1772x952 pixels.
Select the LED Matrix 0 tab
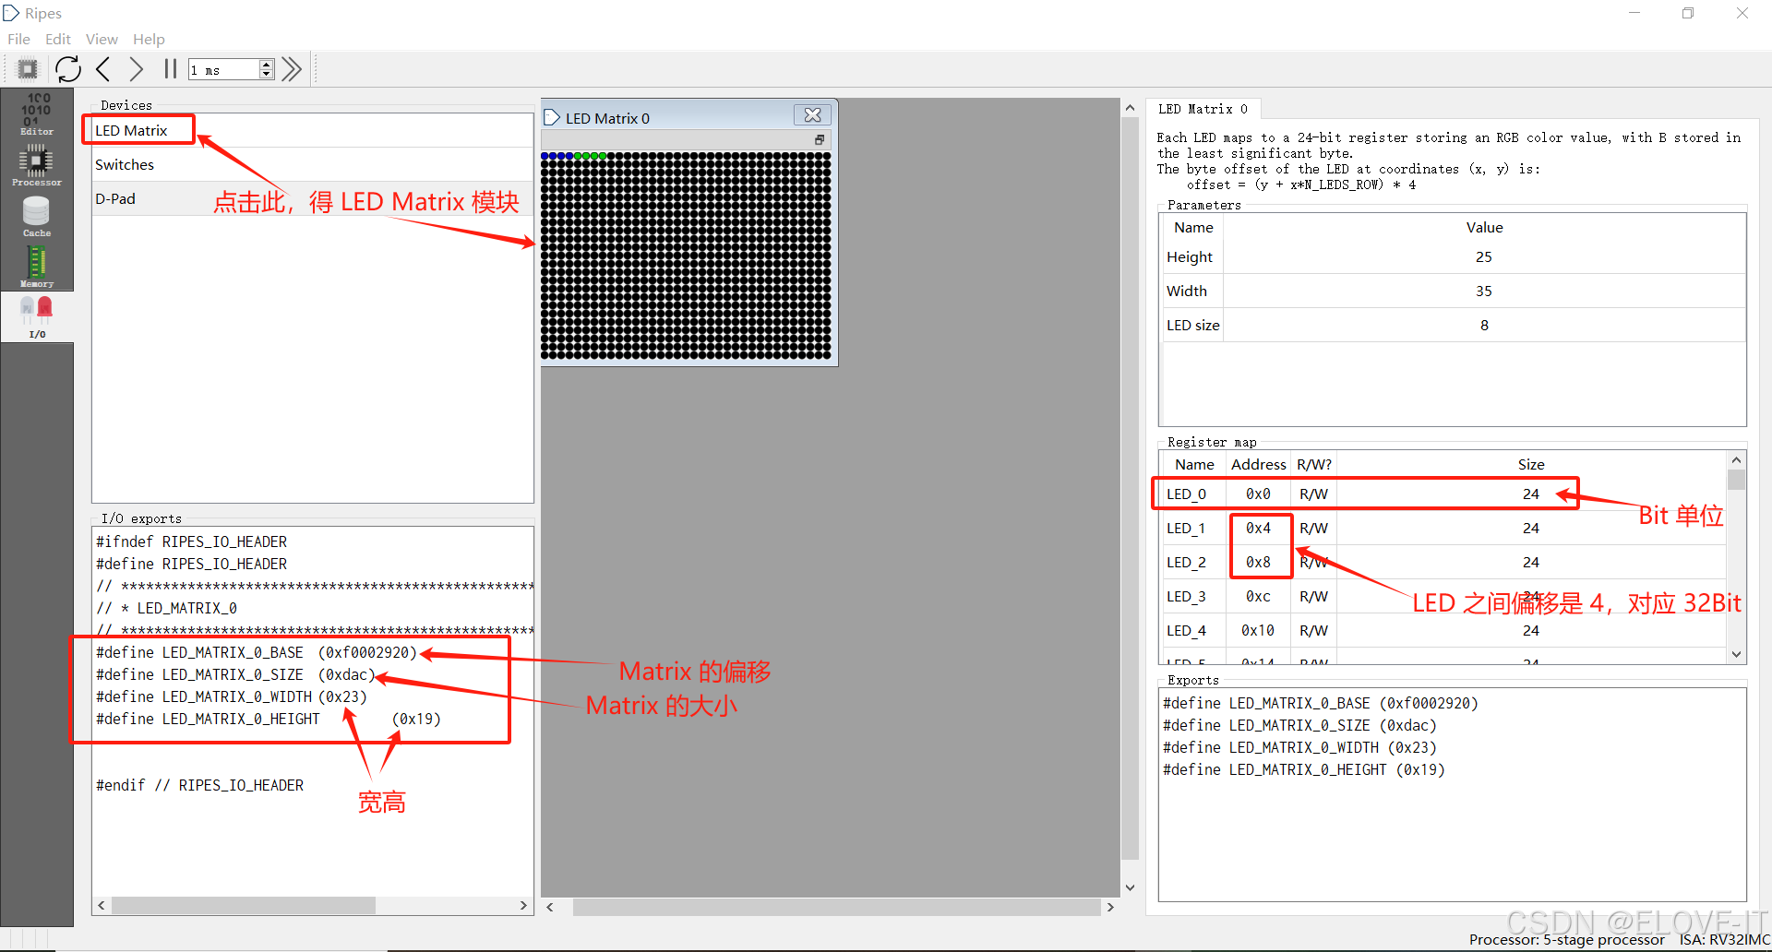point(1203,109)
